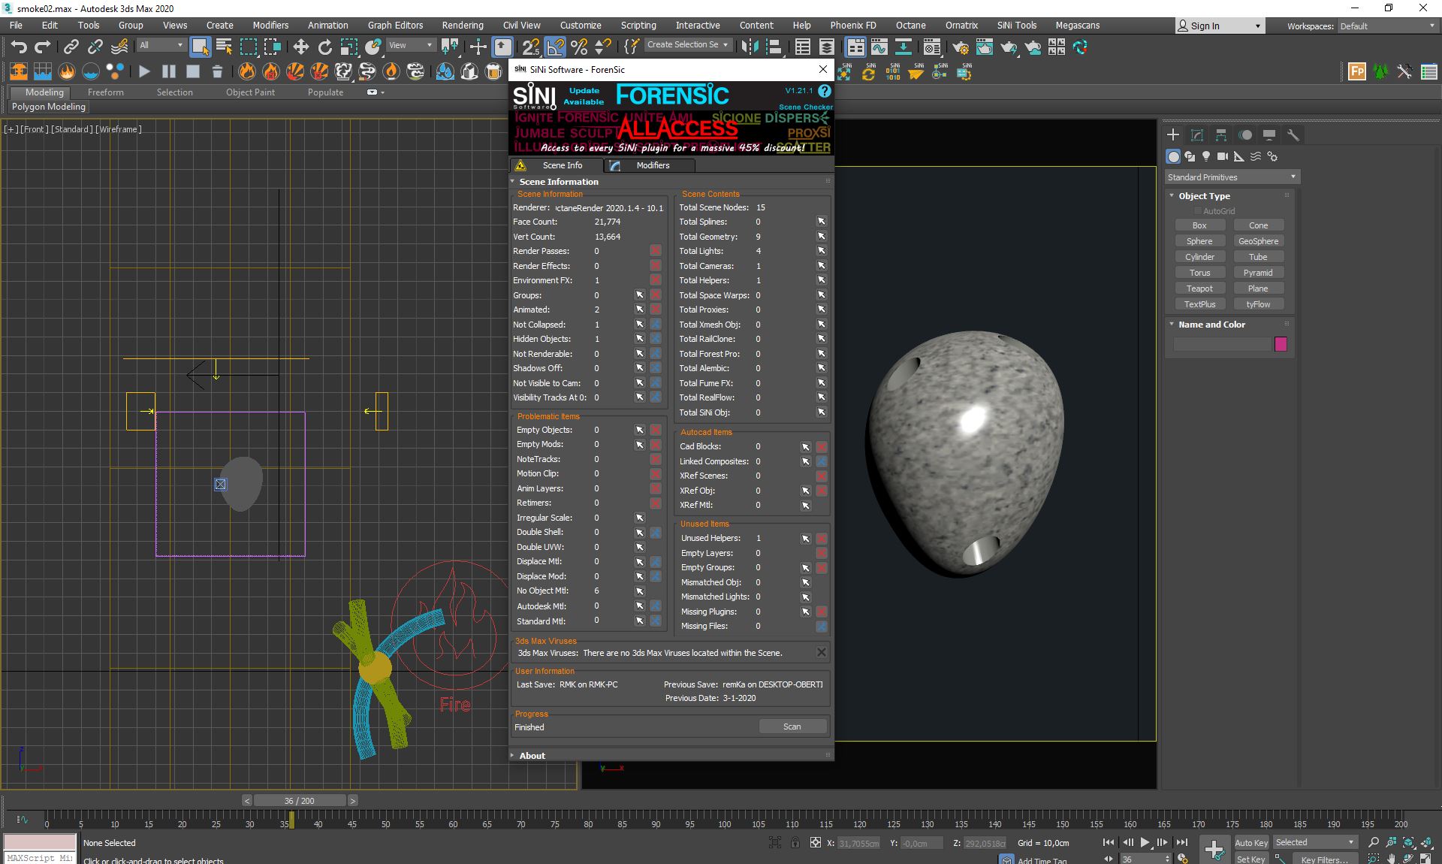Open the reference coordinate 'View' dropdown
Screen dimensions: 1442x864
point(410,45)
